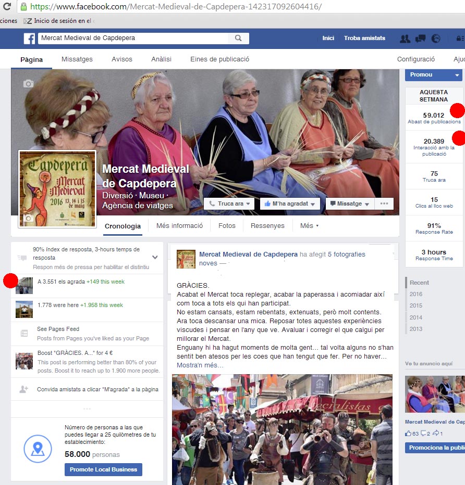This screenshot has width=465, height=485.
Task: Click camera icon on cover photo
Action: [28, 83]
